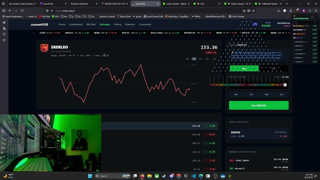
Task: Open Bacon Suite bookmark
Action: [x=123, y=16]
